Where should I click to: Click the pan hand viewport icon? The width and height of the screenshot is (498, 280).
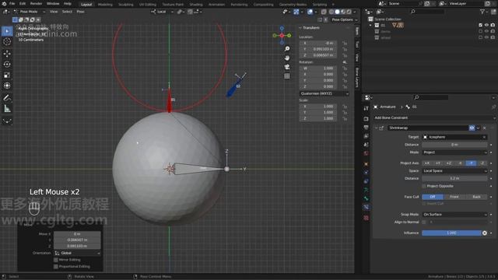point(287,58)
